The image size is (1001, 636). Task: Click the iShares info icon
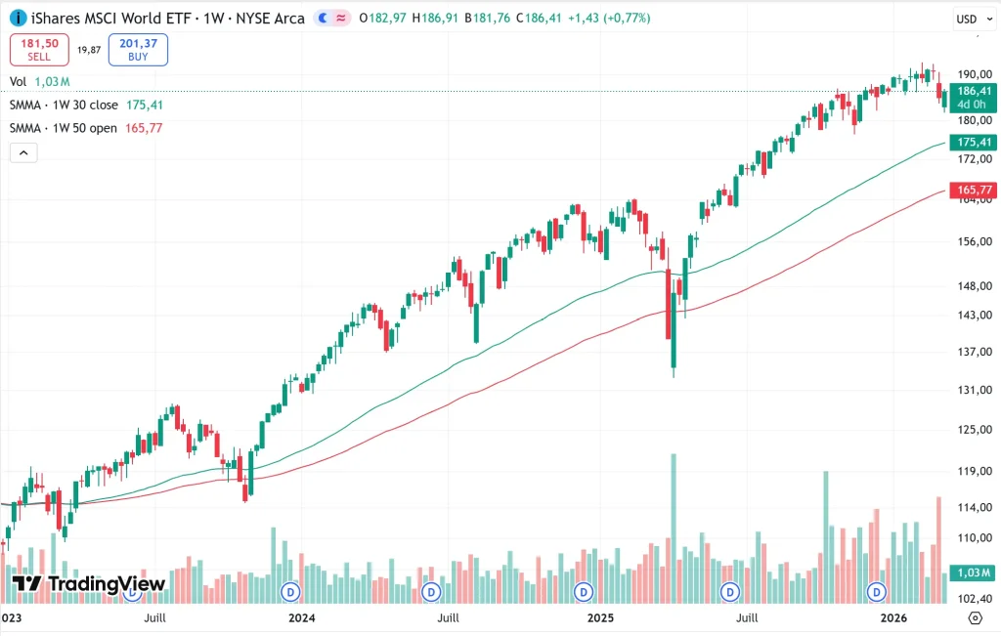click(x=16, y=17)
